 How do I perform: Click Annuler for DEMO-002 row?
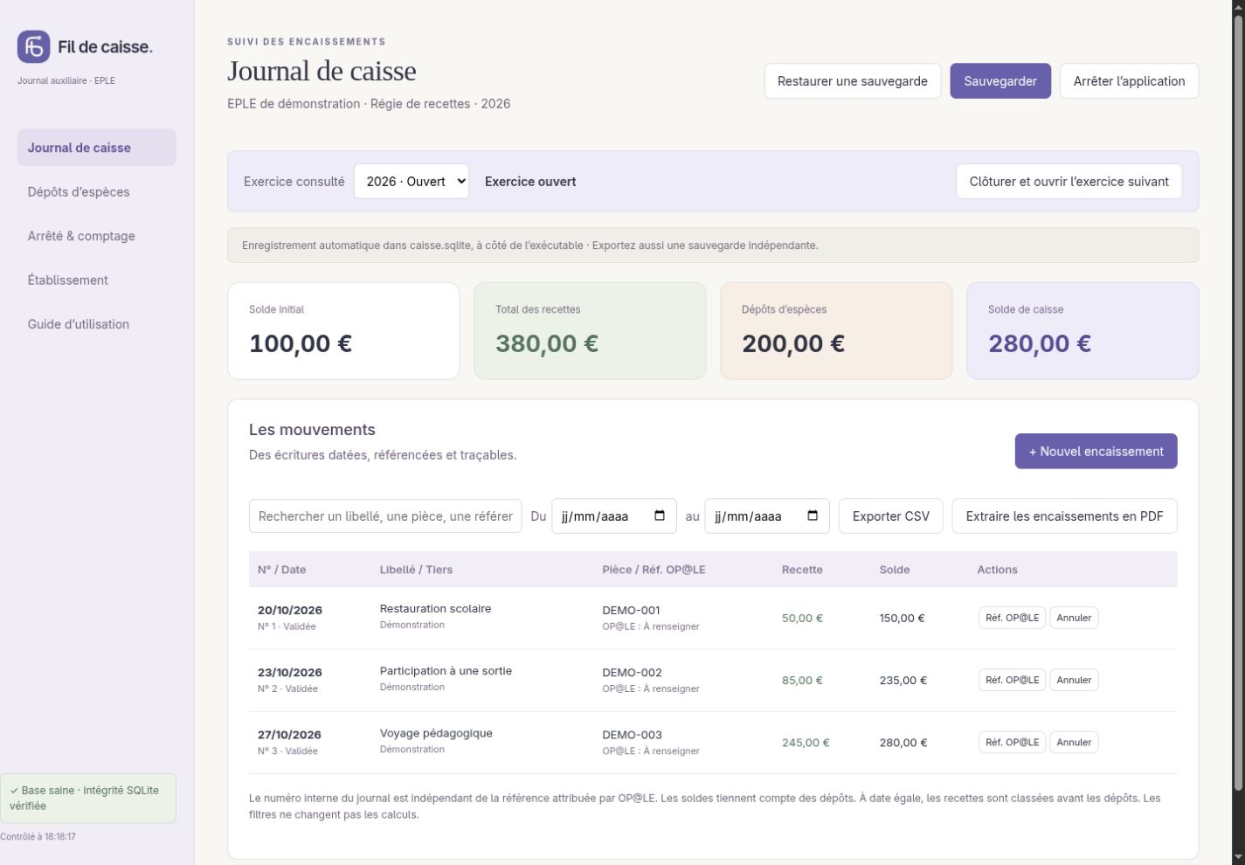(x=1074, y=680)
